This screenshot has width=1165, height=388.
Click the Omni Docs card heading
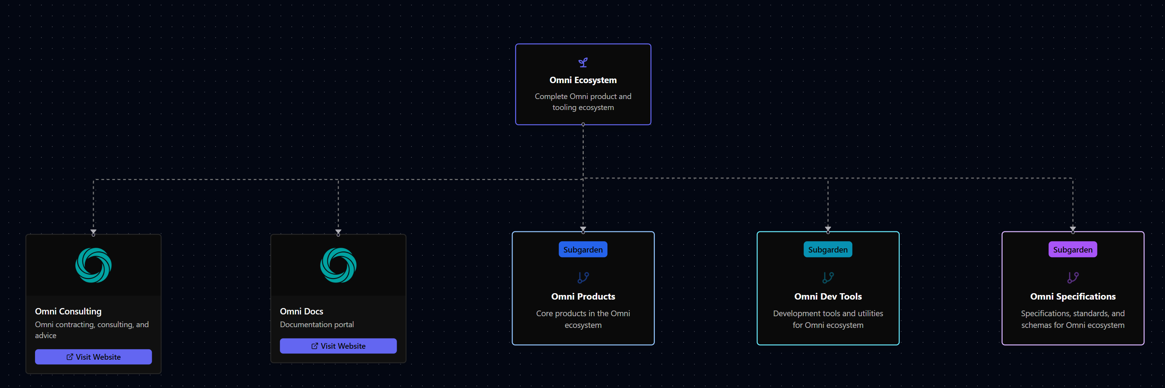click(301, 311)
